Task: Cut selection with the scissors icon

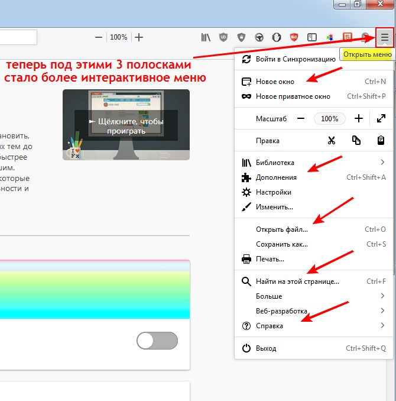Action: (x=331, y=141)
